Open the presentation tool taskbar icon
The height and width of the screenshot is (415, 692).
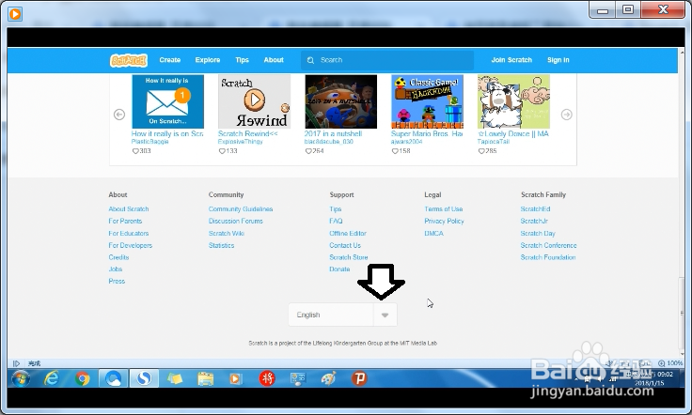[297, 378]
